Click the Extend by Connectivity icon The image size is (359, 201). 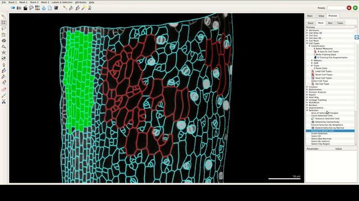pos(313,122)
